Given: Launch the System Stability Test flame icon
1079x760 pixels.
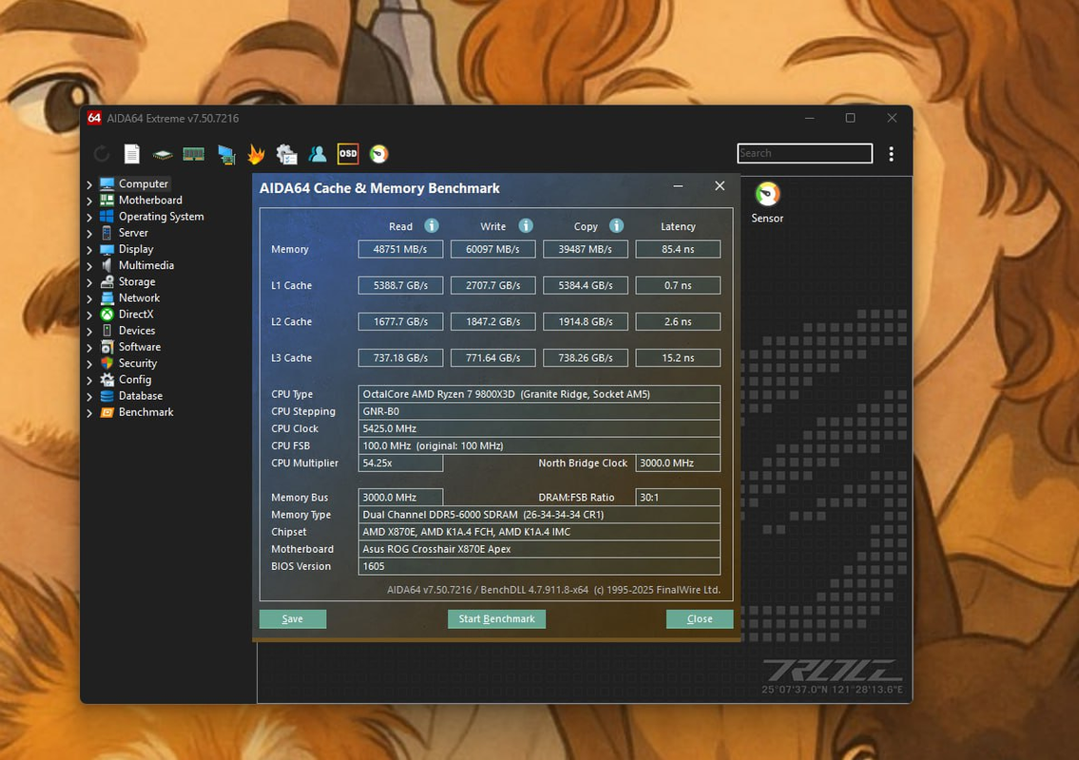Looking at the screenshot, I should (x=256, y=154).
